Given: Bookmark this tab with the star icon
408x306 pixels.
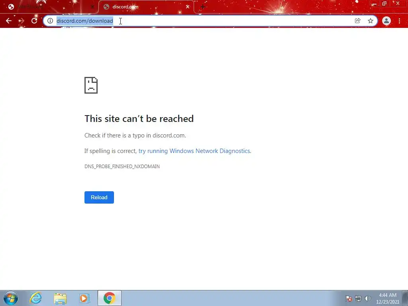Looking at the screenshot, I should coord(371,21).
